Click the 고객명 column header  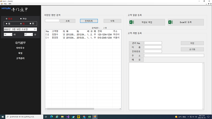pos(57,31)
